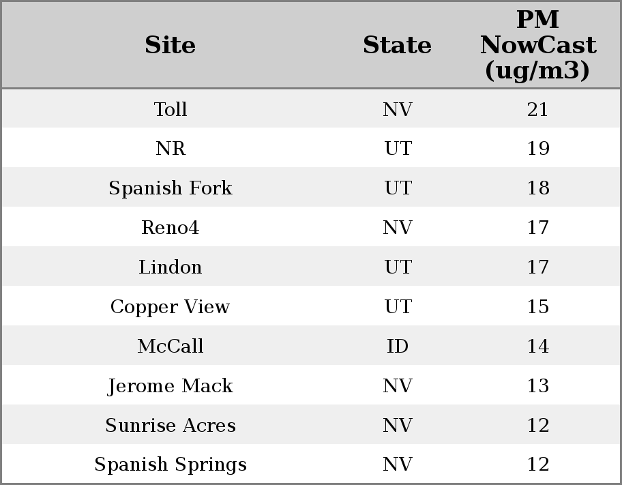622x485 pixels.
Task: Click the PM value 21 for Toll
Action: [x=537, y=109]
